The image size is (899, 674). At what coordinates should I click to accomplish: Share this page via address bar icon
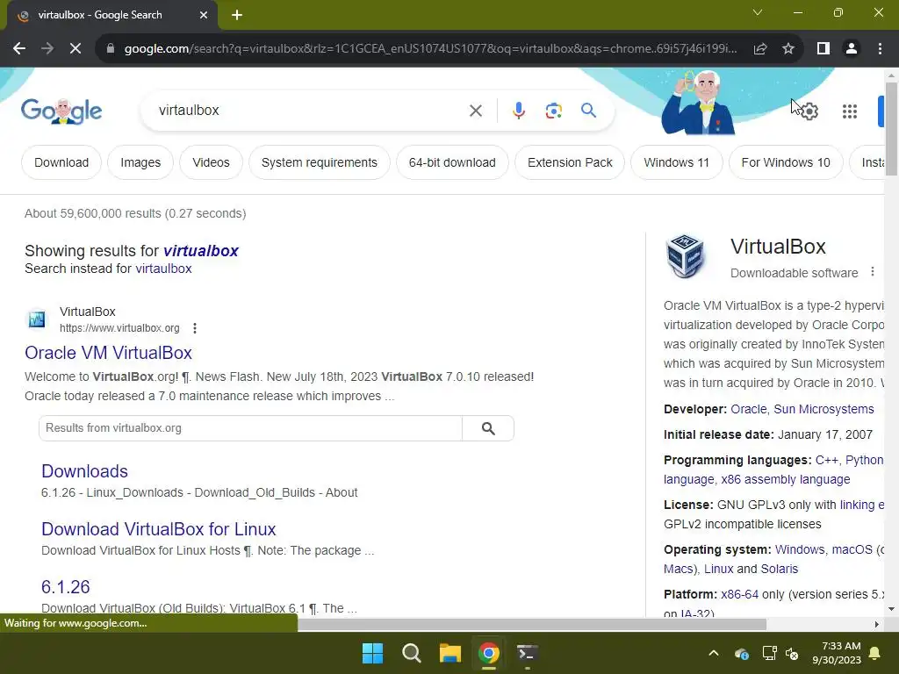tap(760, 49)
